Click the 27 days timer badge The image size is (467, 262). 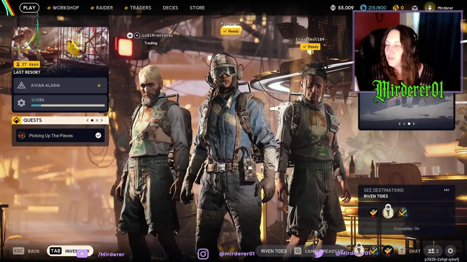pos(27,64)
